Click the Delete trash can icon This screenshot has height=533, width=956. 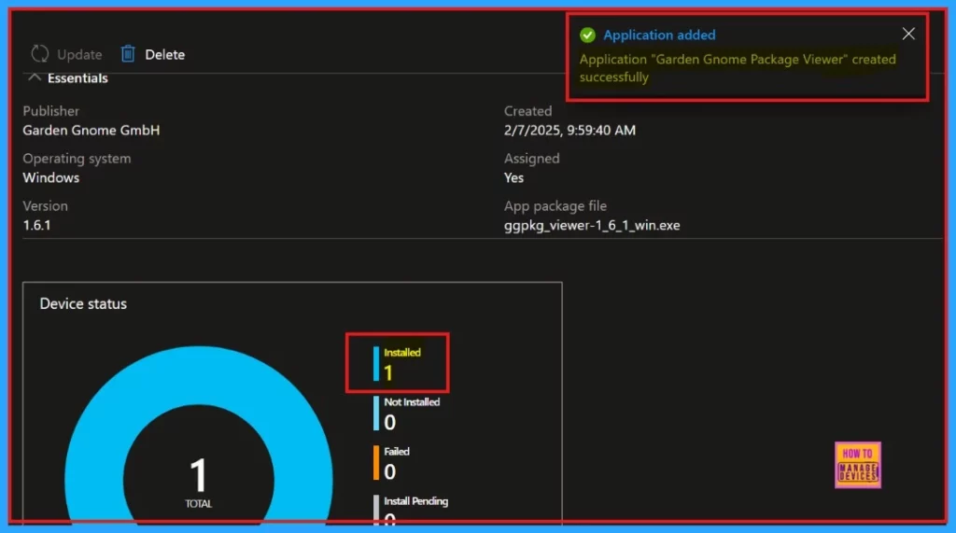pyautogui.click(x=128, y=54)
